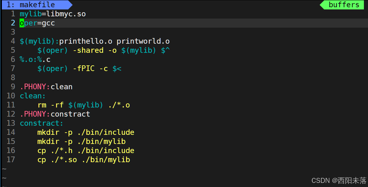Click '.PHONY:constract' on line 12

point(55,114)
